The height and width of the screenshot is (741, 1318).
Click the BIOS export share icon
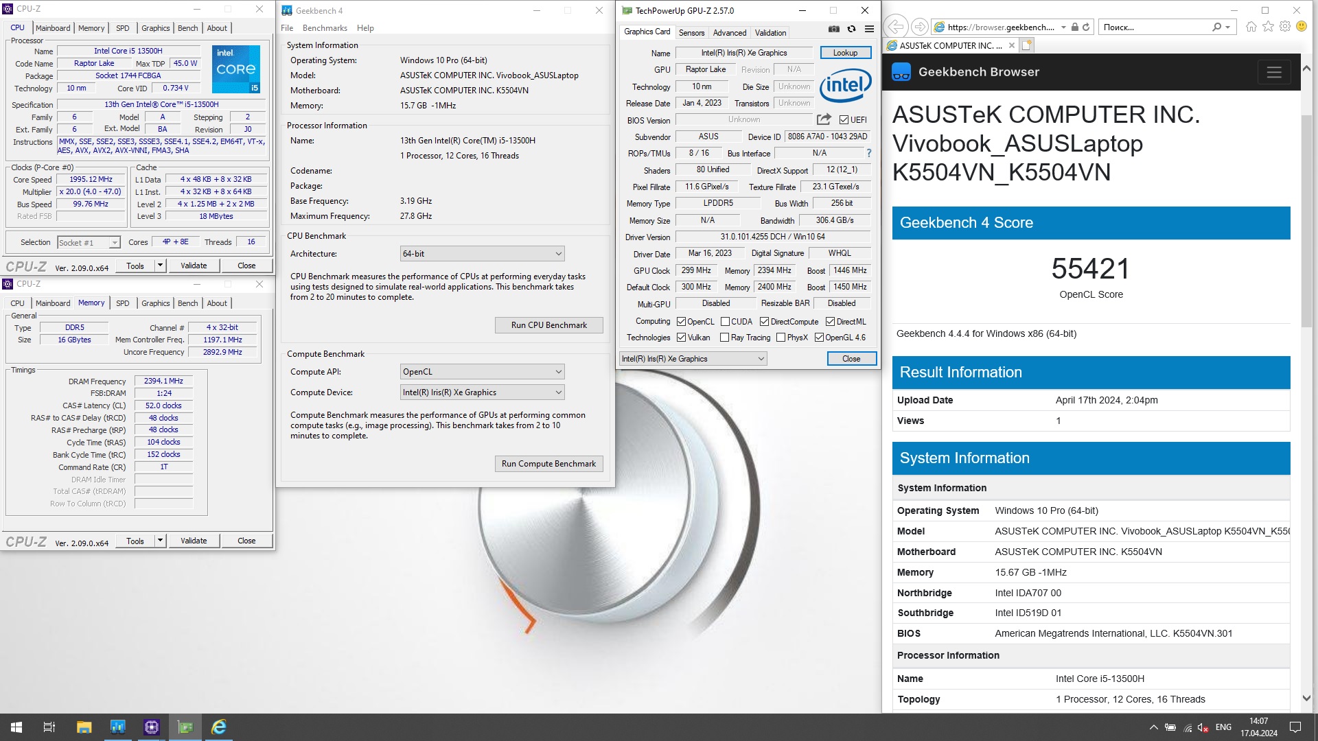click(x=824, y=119)
